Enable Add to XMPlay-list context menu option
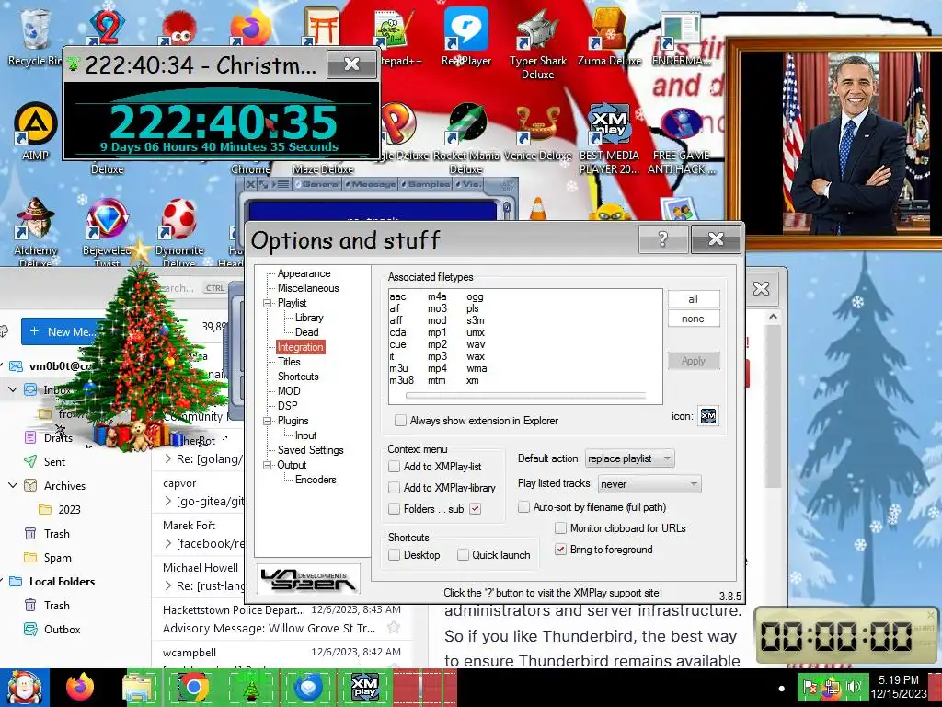 point(394,467)
